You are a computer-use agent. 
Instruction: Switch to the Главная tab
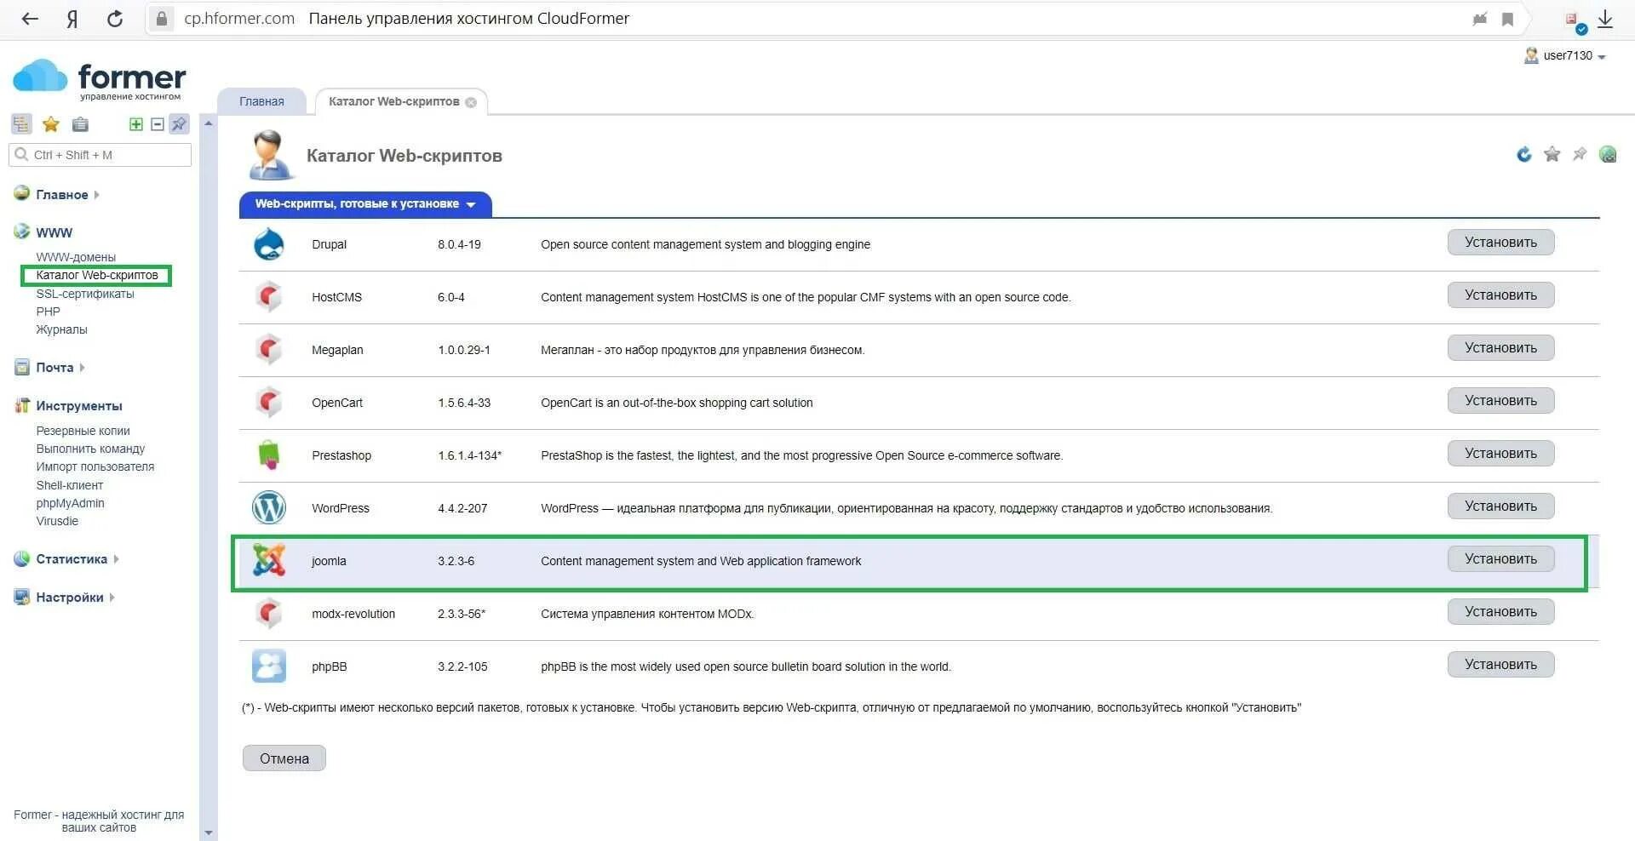[261, 101]
